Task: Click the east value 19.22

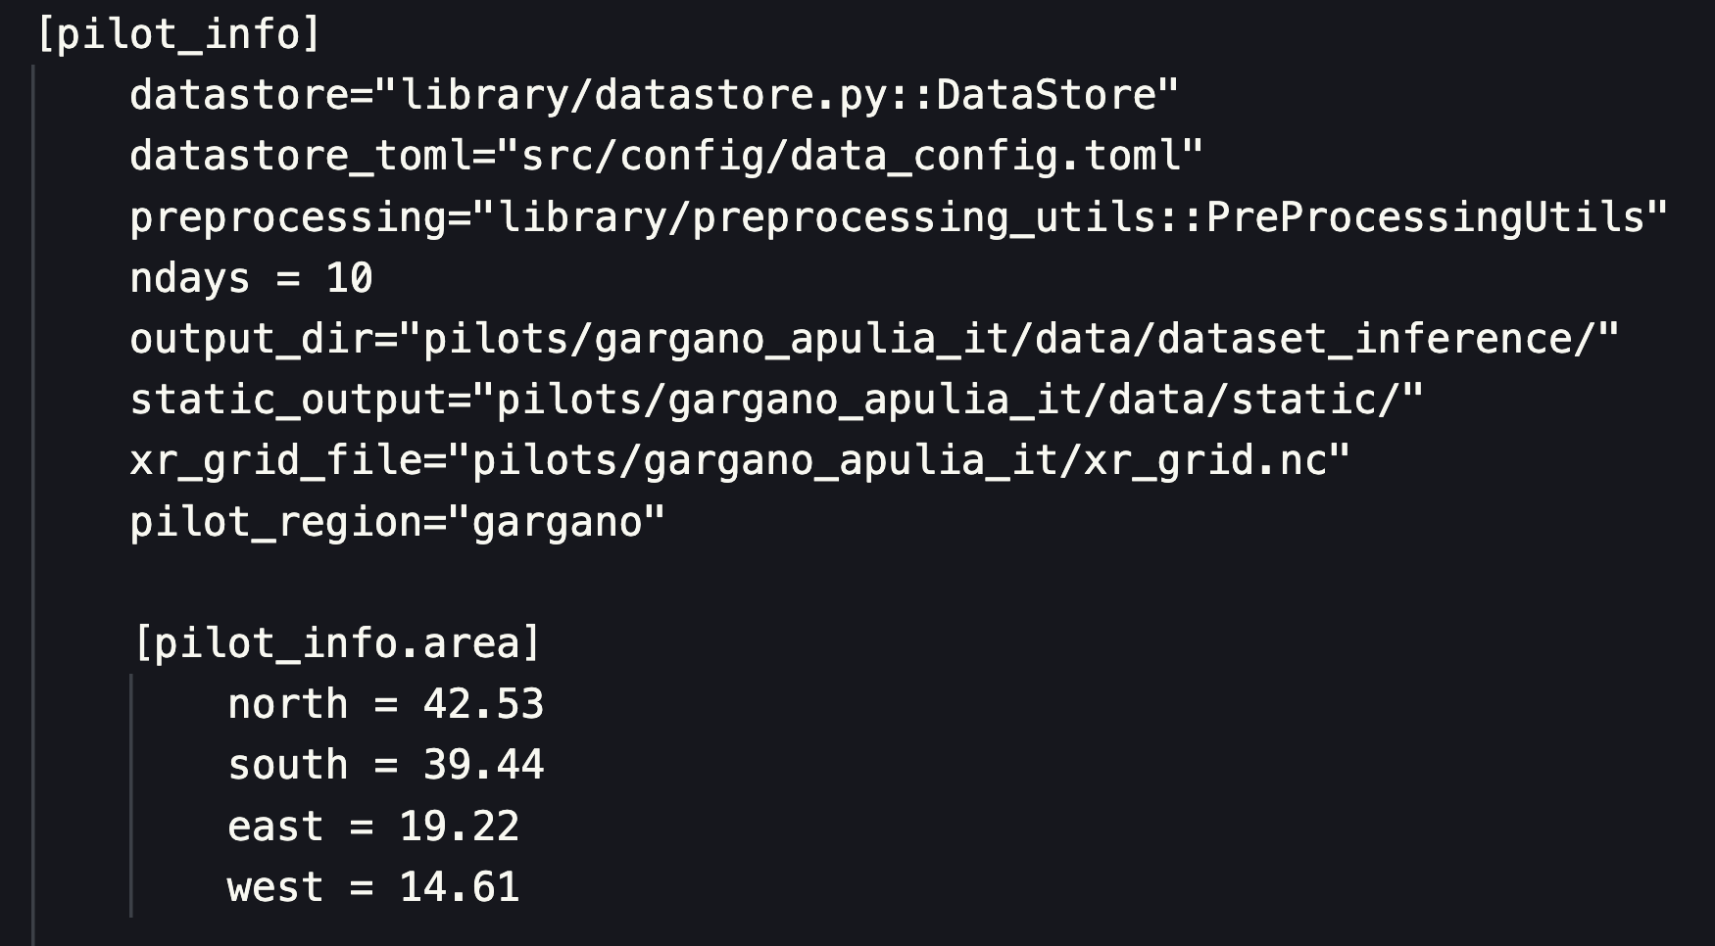Action: click(x=459, y=827)
